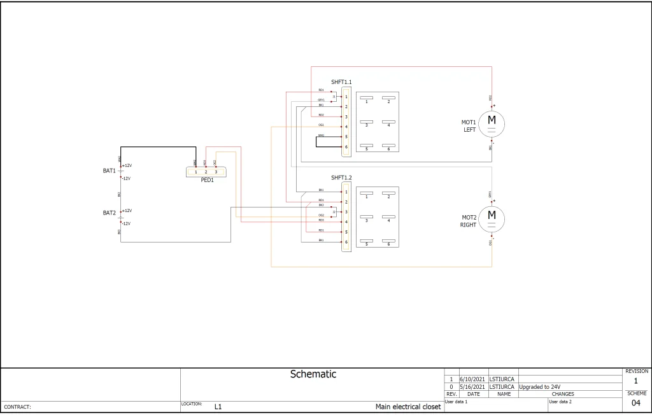Viewport: 652px width, 415px height.
Task: Click the SHFT1.1 six-contact switch block
Action: click(378, 122)
